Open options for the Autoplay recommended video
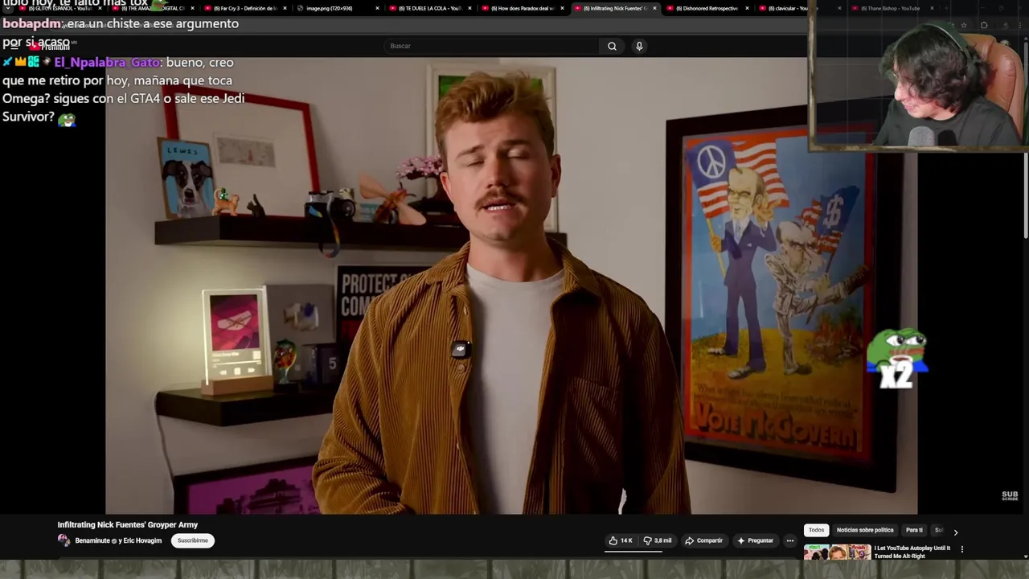1029x579 pixels. (961, 549)
